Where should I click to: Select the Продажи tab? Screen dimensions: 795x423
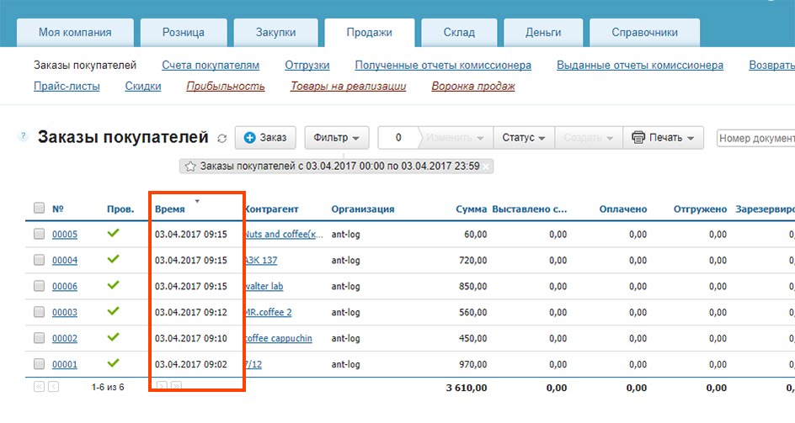[x=370, y=33]
